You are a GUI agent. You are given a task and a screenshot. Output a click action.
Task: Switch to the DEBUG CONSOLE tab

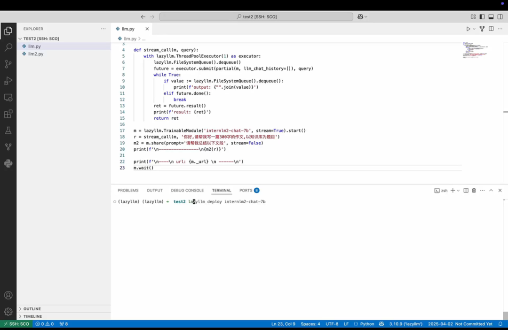pos(187,191)
